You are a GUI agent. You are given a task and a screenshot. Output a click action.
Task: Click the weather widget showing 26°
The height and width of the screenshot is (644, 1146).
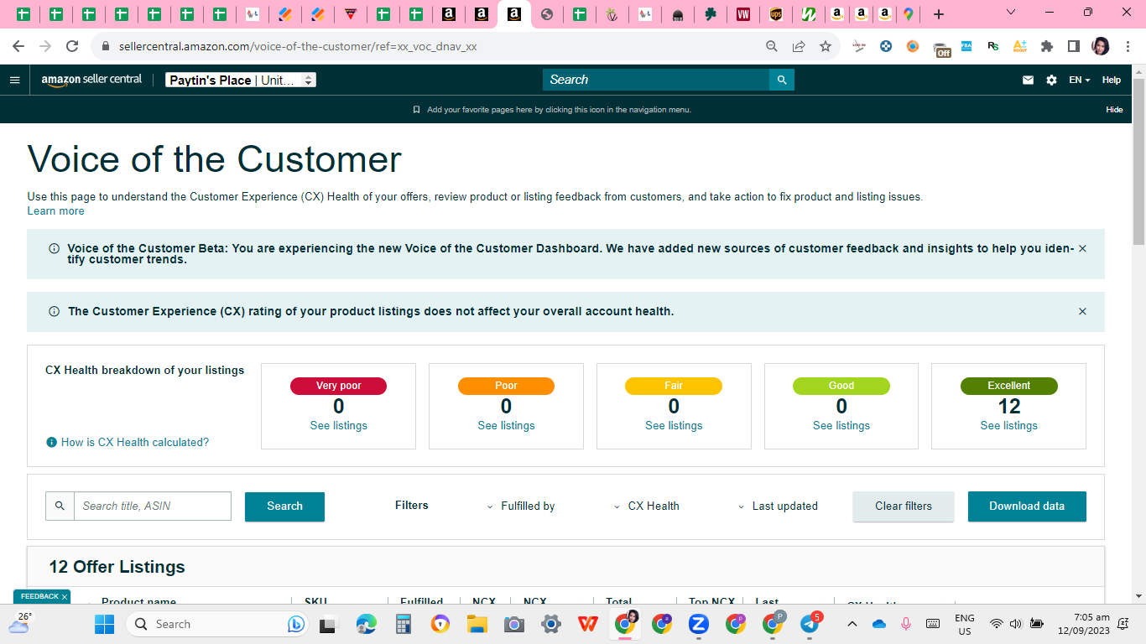19,622
